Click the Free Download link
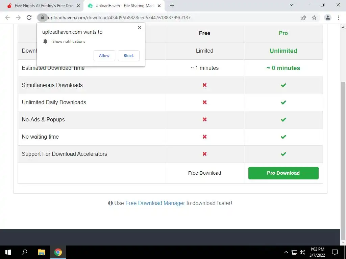 (204, 173)
